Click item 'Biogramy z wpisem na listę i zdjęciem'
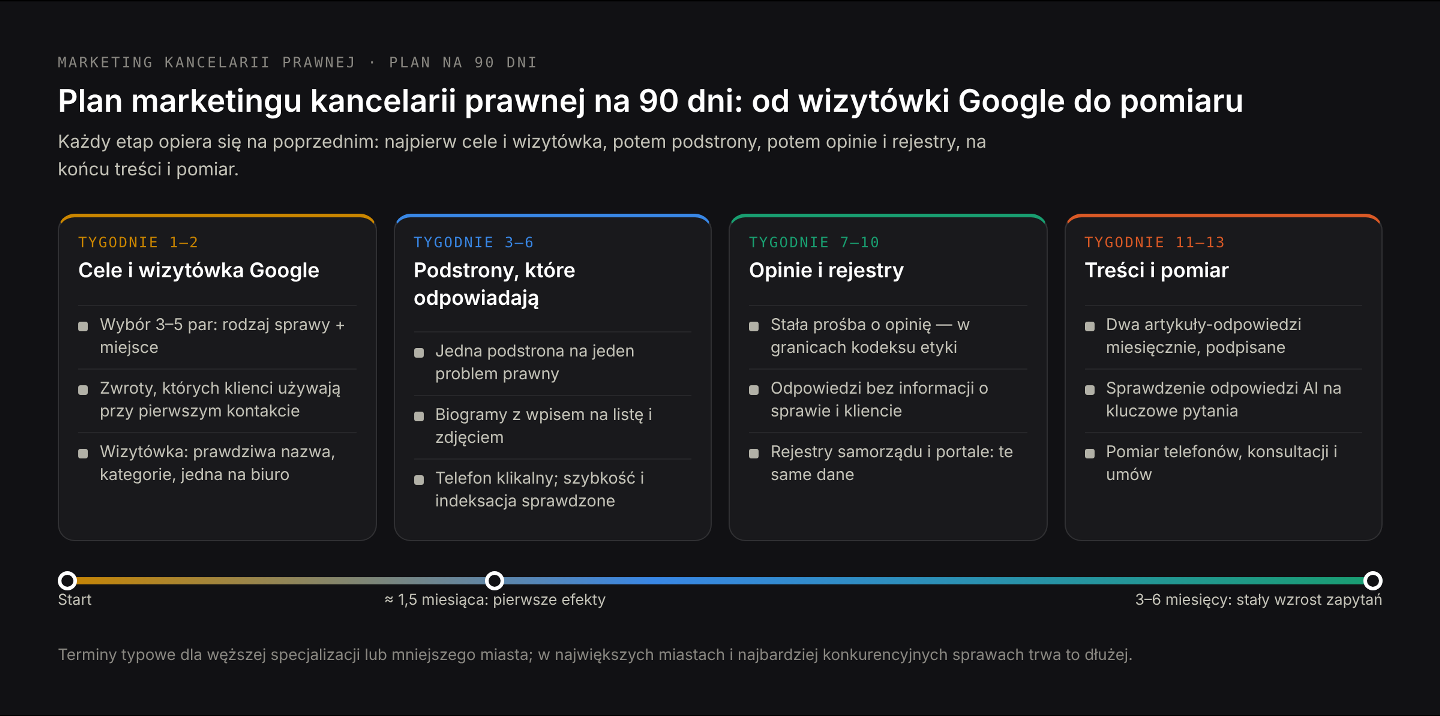1440x716 pixels. point(544,425)
